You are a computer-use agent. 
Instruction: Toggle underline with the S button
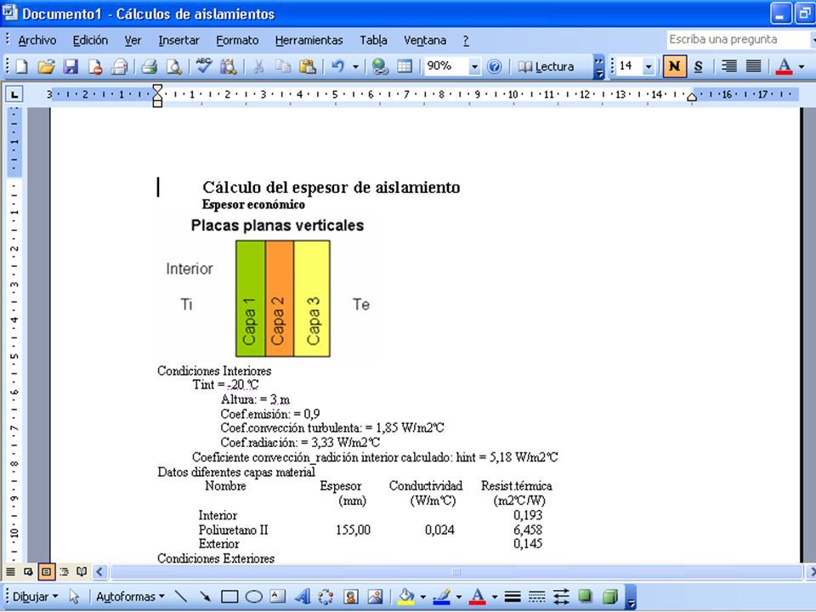point(699,66)
